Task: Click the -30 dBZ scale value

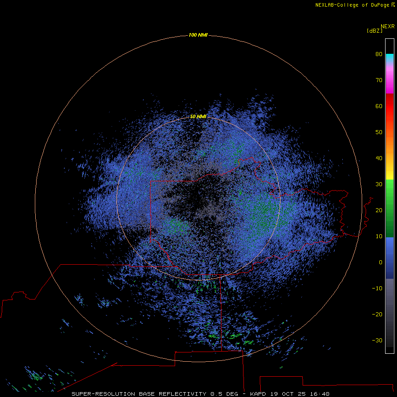Action: (x=377, y=340)
